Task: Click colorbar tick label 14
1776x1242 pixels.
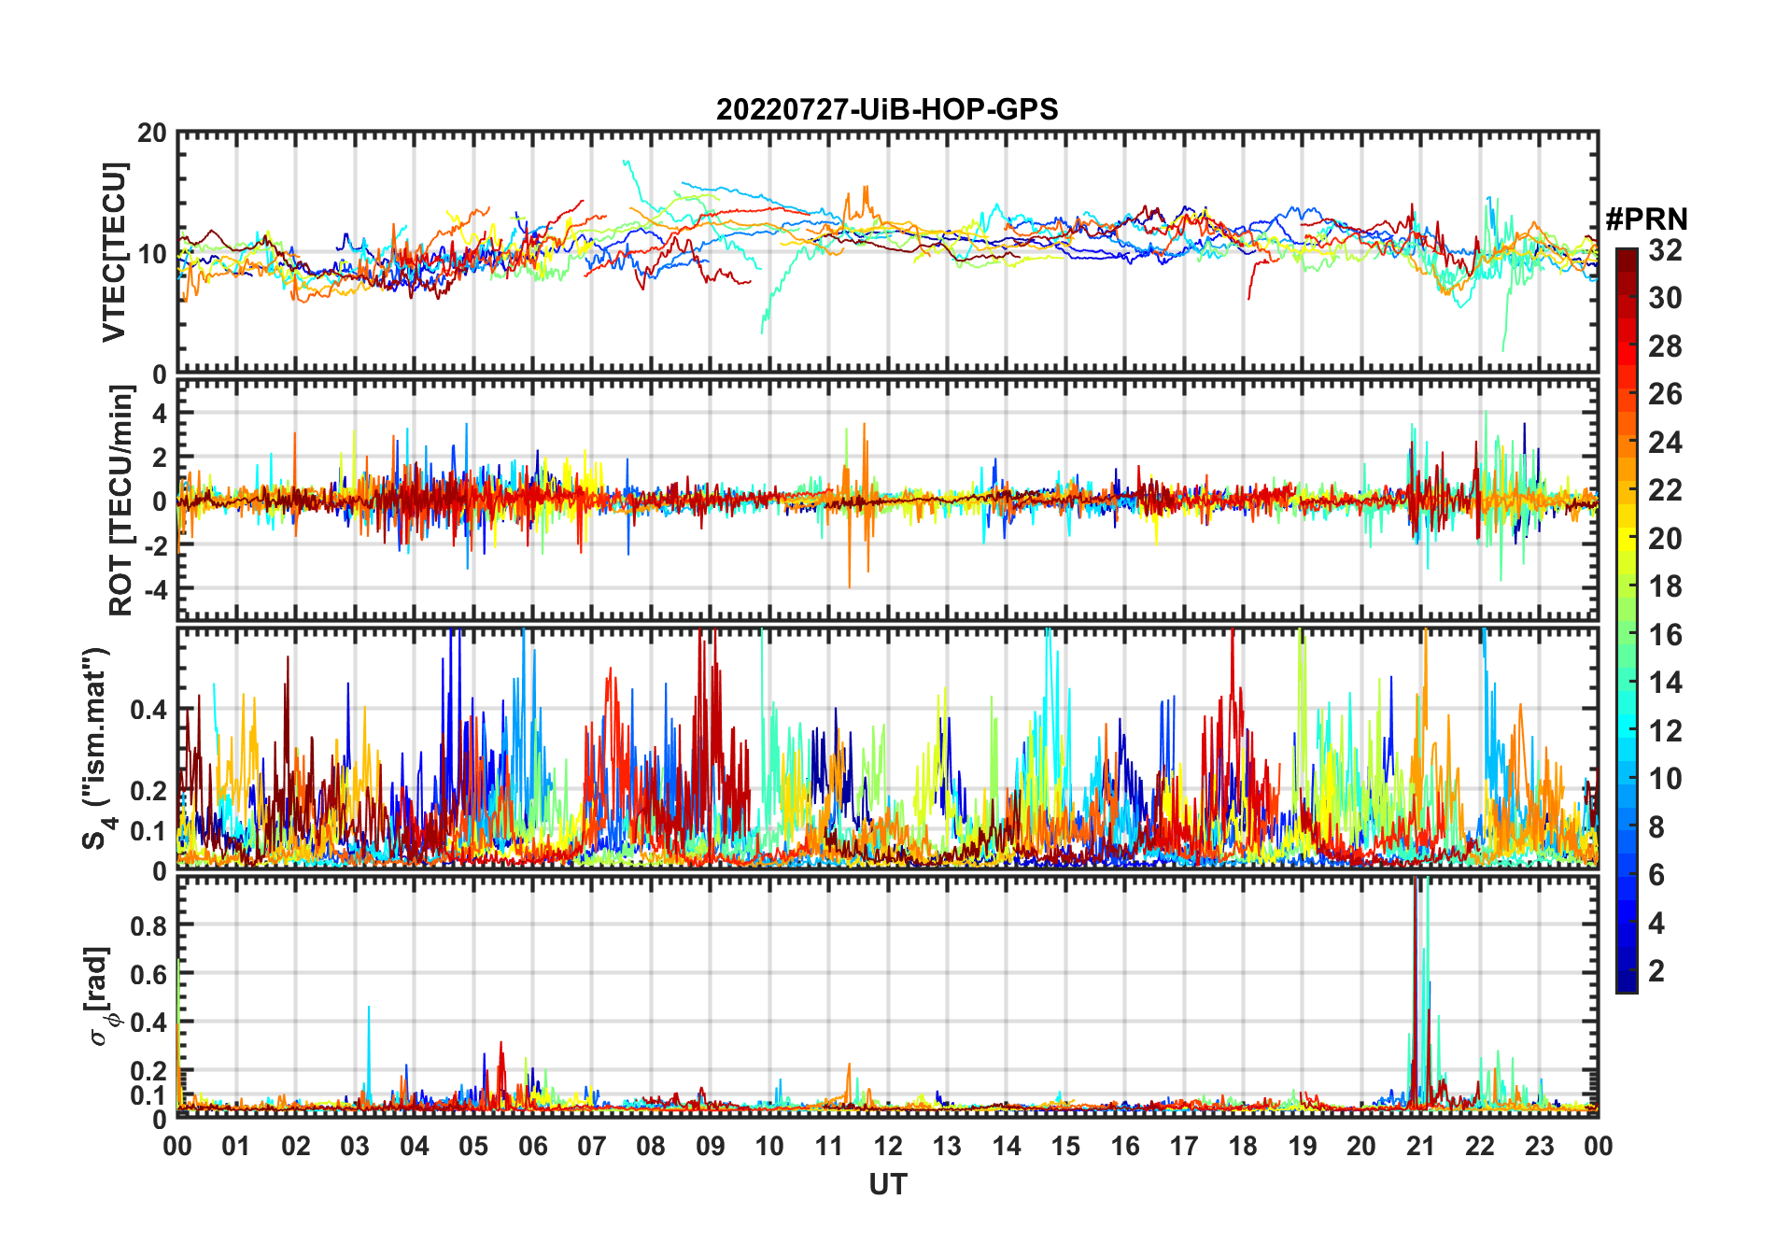Action: (1665, 683)
